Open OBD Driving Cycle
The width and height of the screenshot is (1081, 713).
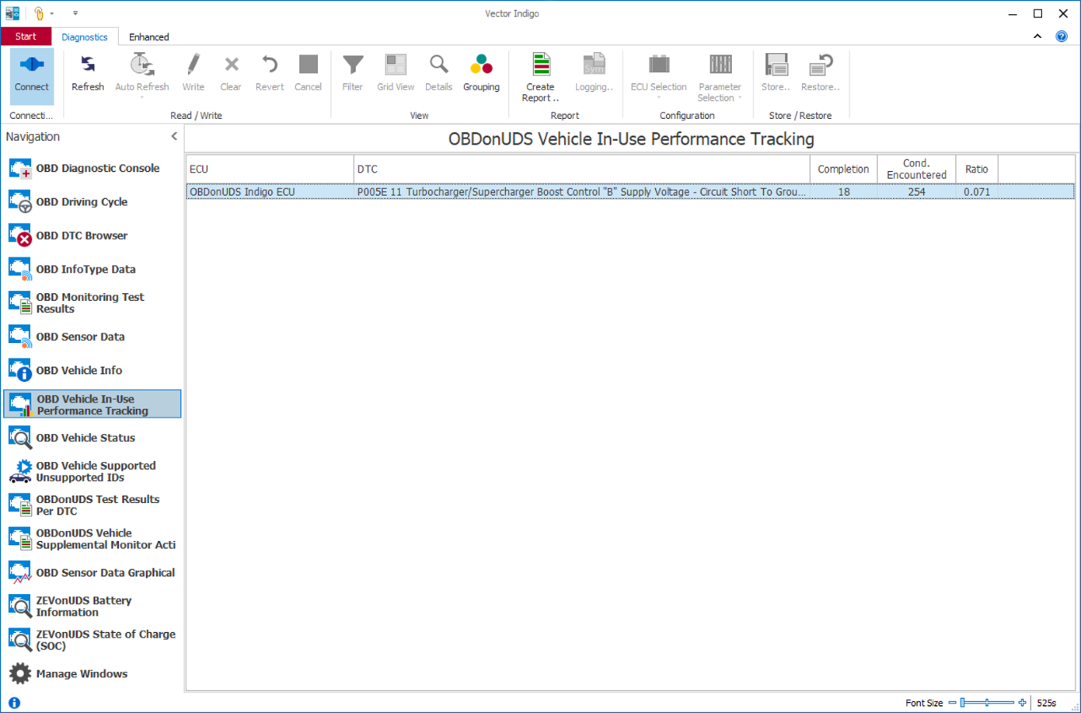coord(94,202)
